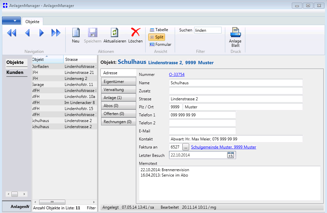Screen dimensions: 327x213
Task: Switch to Tabelle view
Action: pos(159,30)
